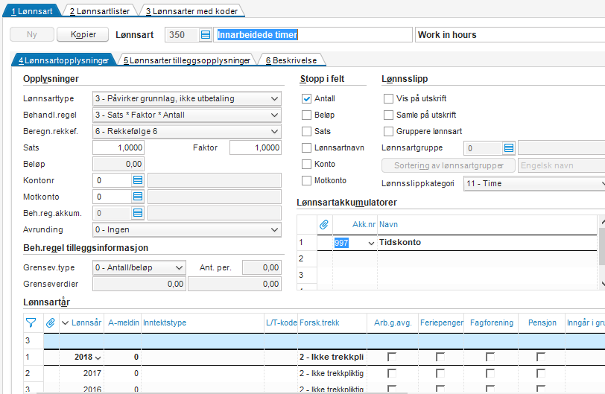Enable Samle på utskrift checkbox
605x394 pixels.
(388, 115)
